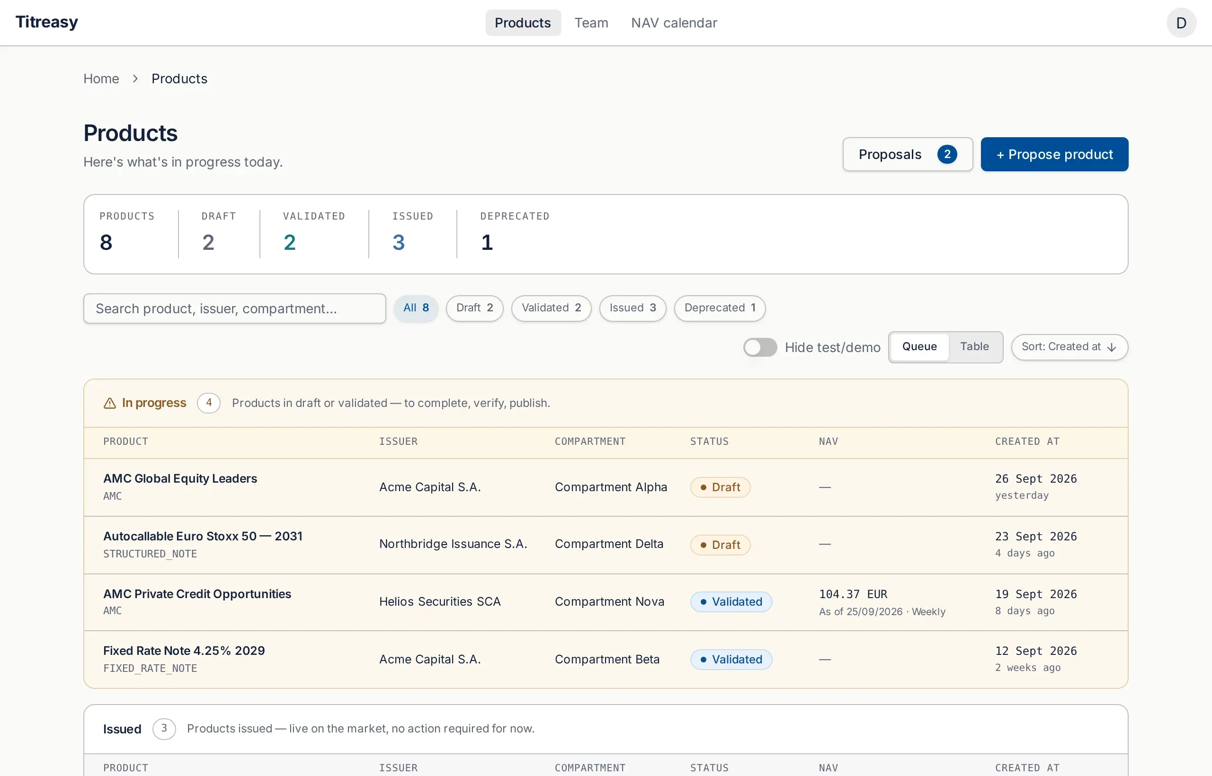Click the Helios Securities SCA issuer cell

(440, 602)
